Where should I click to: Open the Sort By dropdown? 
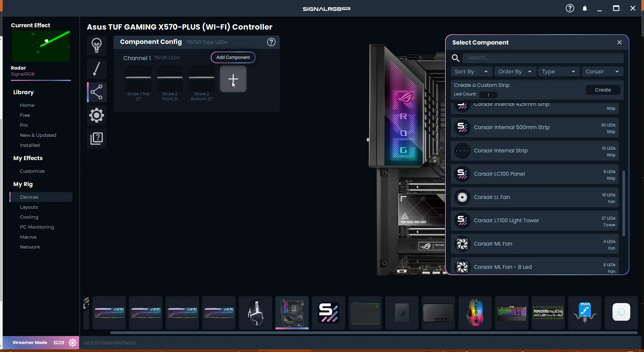(471, 72)
